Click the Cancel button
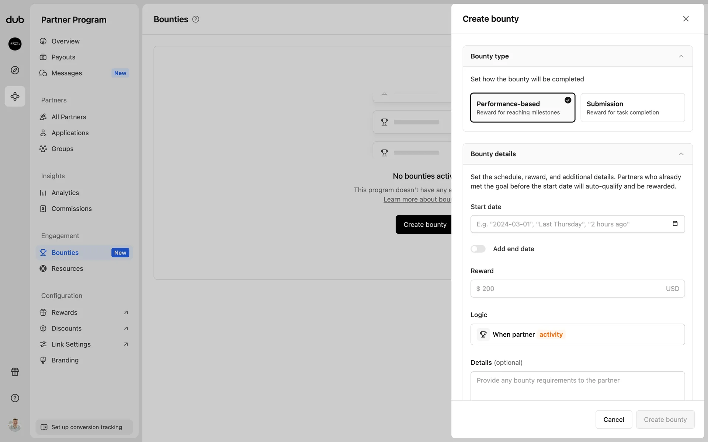The height and width of the screenshot is (442, 708). pyautogui.click(x=614, y=420)
